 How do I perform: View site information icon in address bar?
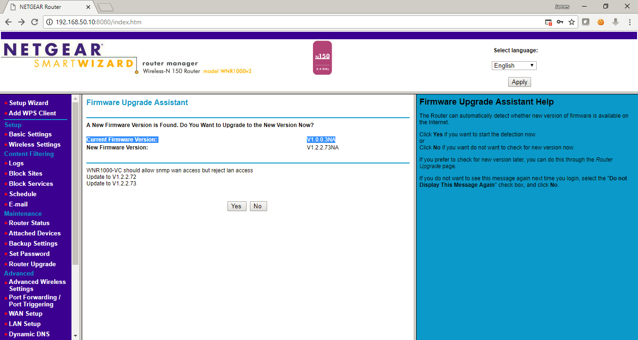click(50, 22)
